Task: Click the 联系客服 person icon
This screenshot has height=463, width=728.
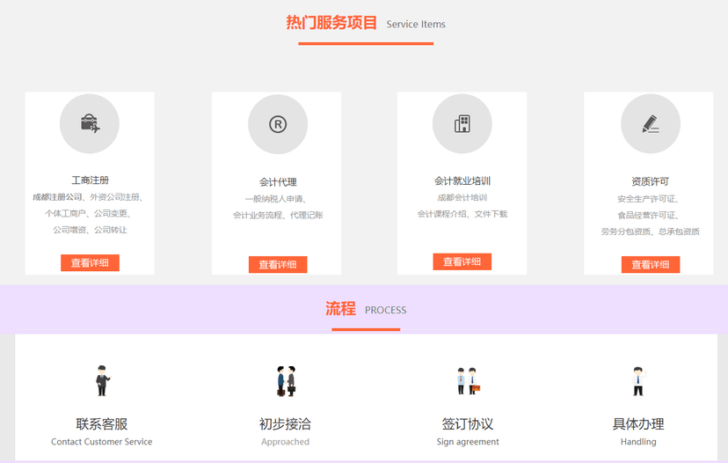Action: point(102,380)
